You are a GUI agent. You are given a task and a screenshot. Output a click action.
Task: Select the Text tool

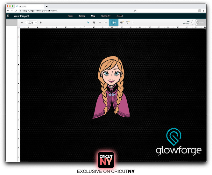click(128, 23)
